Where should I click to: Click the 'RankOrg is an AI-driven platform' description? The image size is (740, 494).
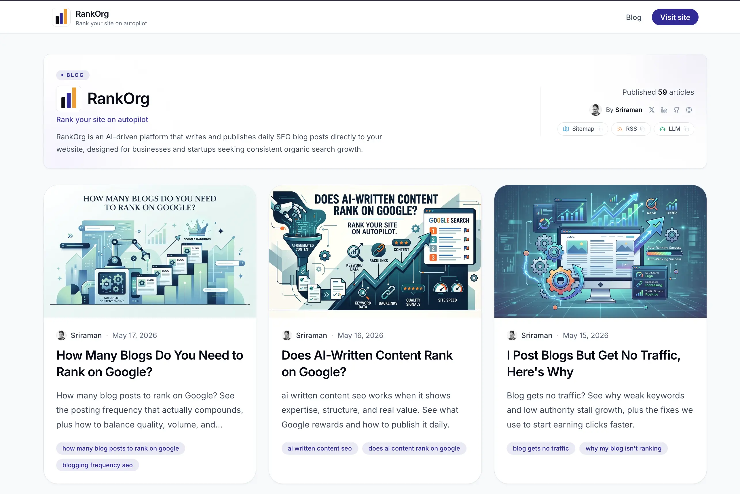[219, 143]
